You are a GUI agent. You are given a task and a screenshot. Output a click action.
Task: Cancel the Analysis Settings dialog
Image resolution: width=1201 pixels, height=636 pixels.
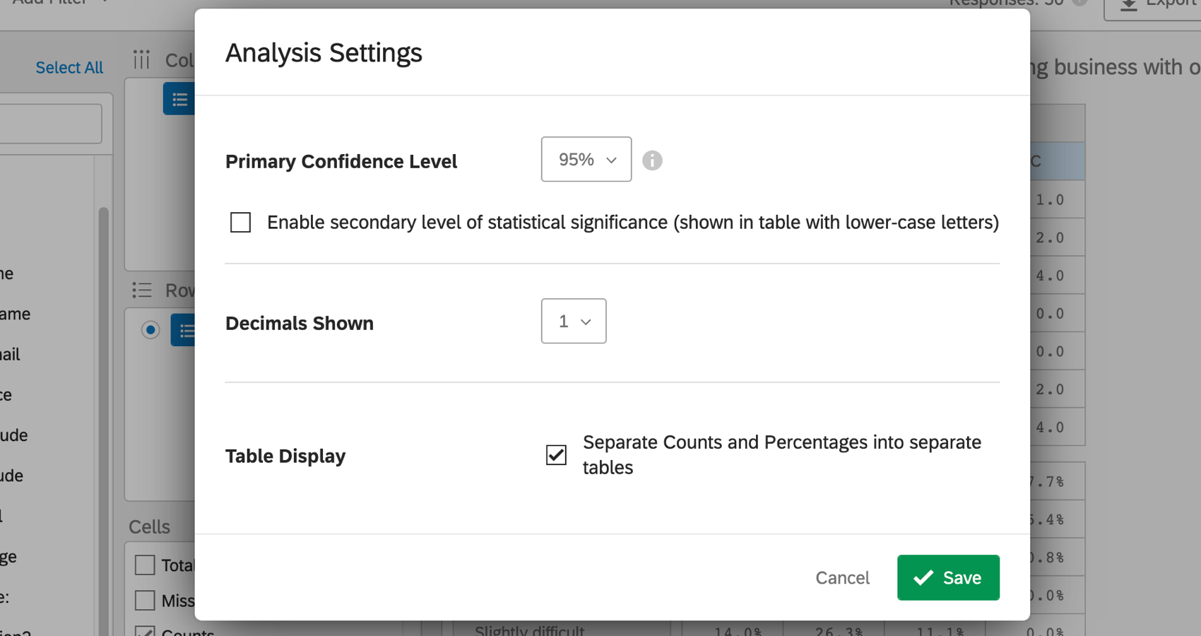click(842, 577)
